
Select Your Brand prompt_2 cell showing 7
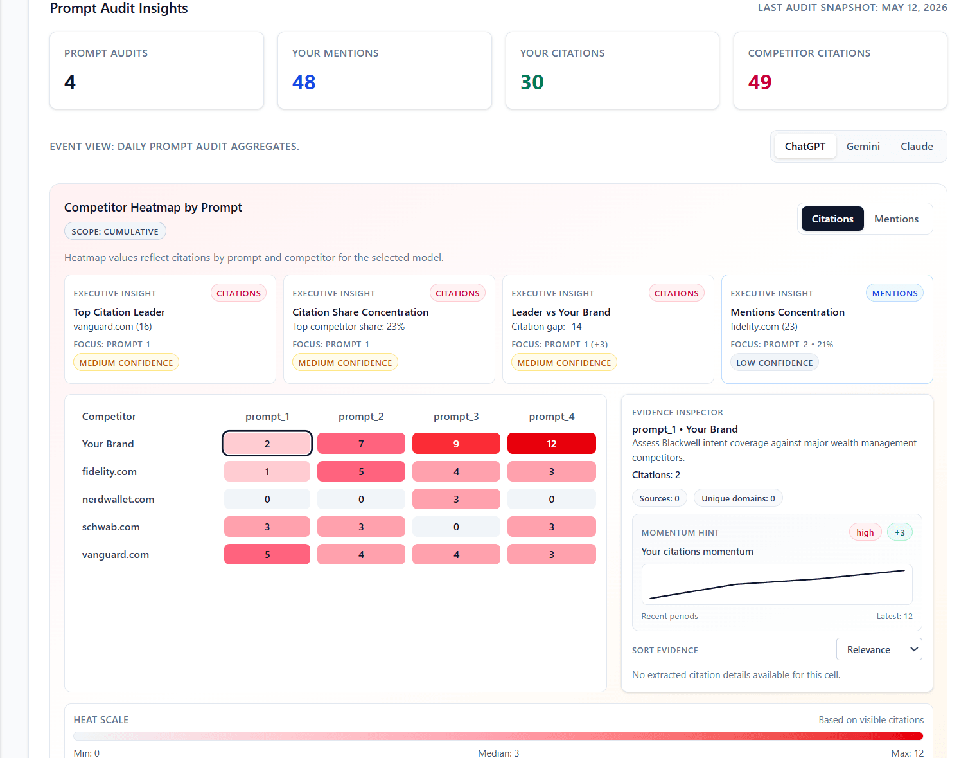(x=361, y=444)
